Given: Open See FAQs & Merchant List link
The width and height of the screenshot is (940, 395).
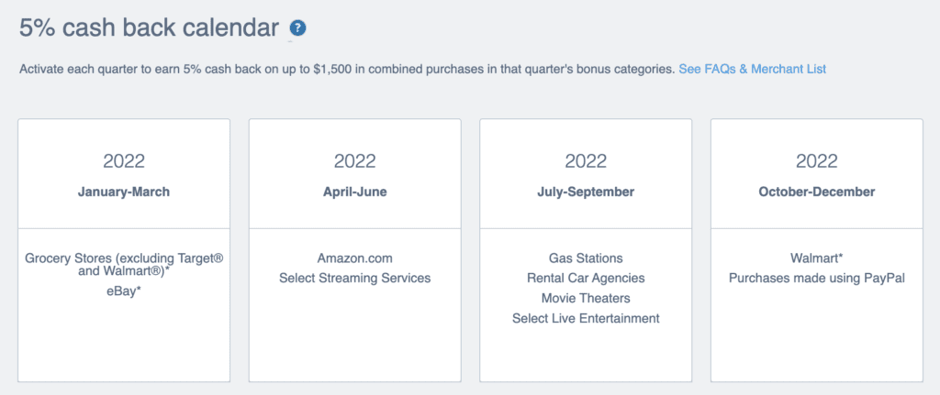Looking at the screenshot, I should (x=753, y=69).
